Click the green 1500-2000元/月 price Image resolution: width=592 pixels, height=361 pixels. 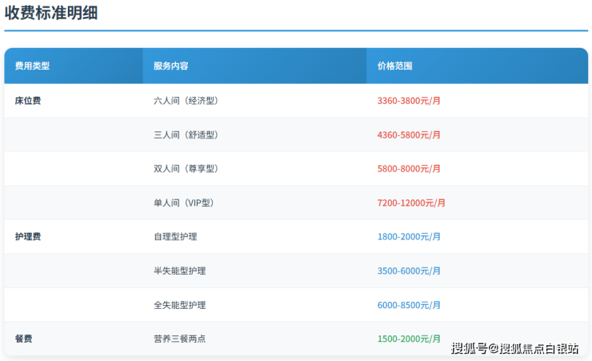tap(409, 339)
